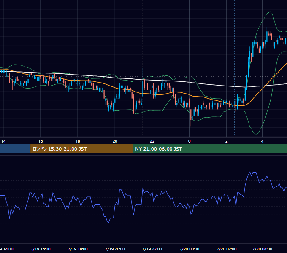Click the 7/19 22:00 time label

152,249
